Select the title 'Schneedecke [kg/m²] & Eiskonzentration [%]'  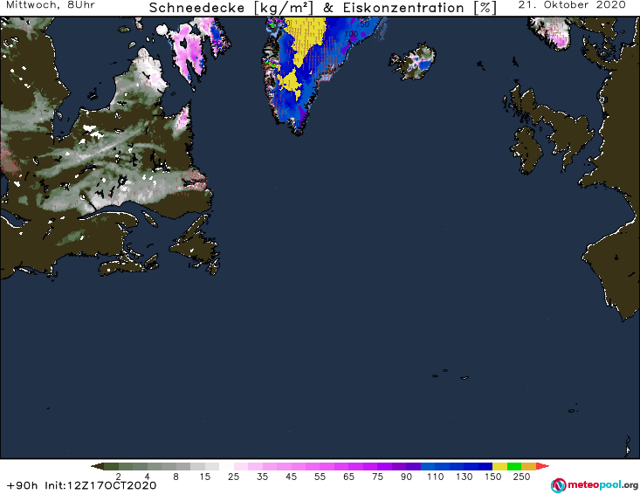coord(323,8)
